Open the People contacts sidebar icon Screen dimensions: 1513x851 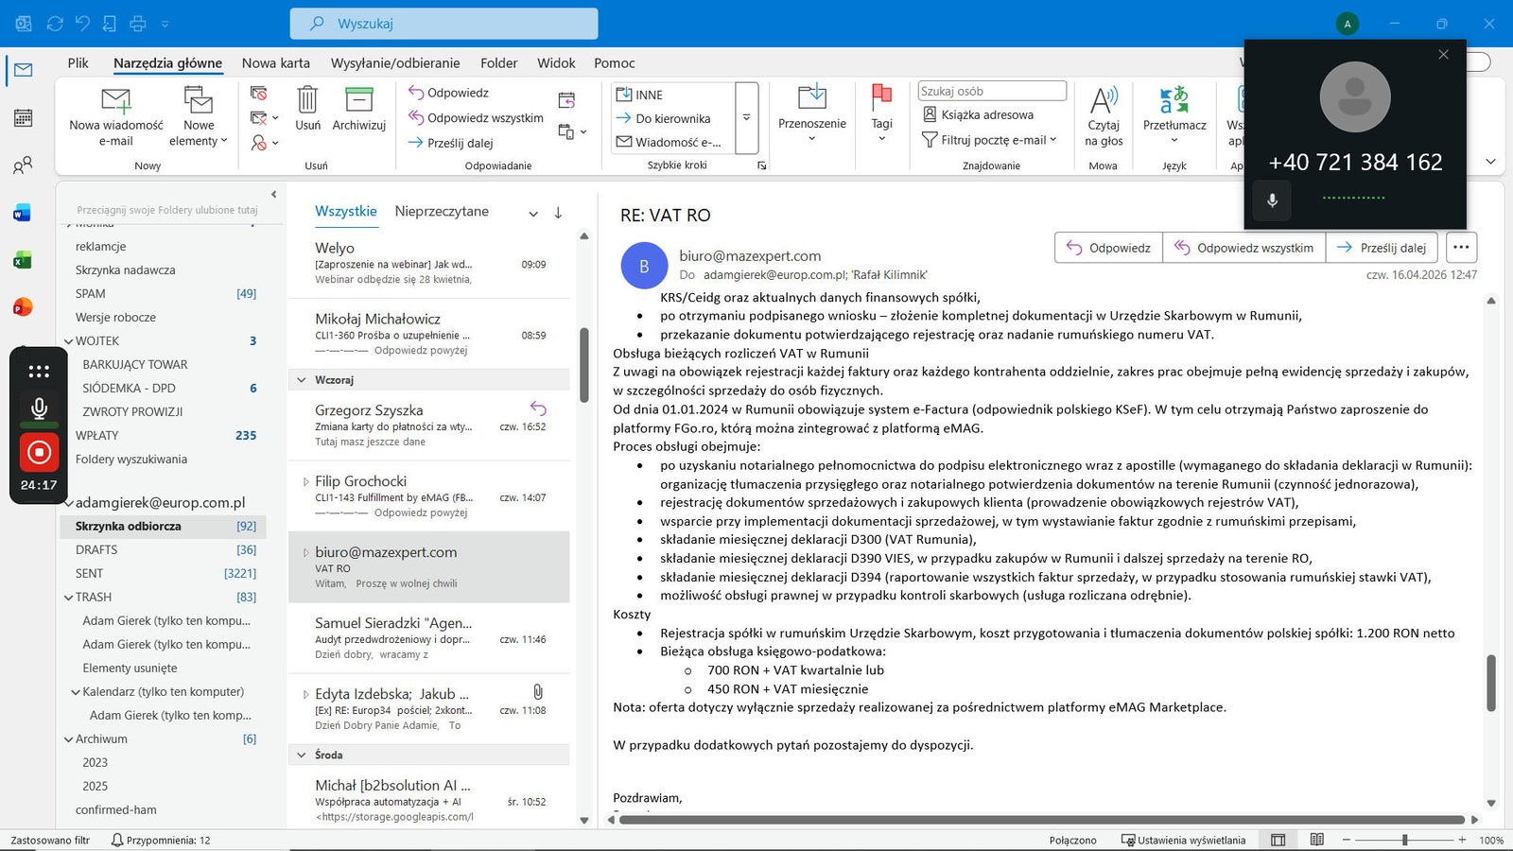(x=24, y=165)
